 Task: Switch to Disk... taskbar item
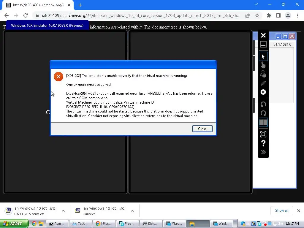click(151, 224)
